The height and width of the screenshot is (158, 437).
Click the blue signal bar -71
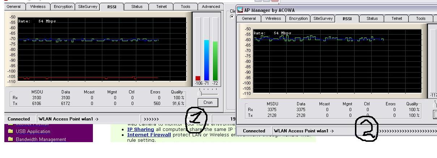coord(206,60)
